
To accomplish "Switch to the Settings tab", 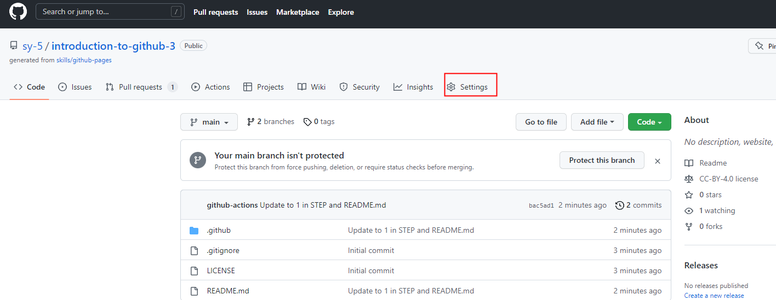I will [x=470, y=87].
